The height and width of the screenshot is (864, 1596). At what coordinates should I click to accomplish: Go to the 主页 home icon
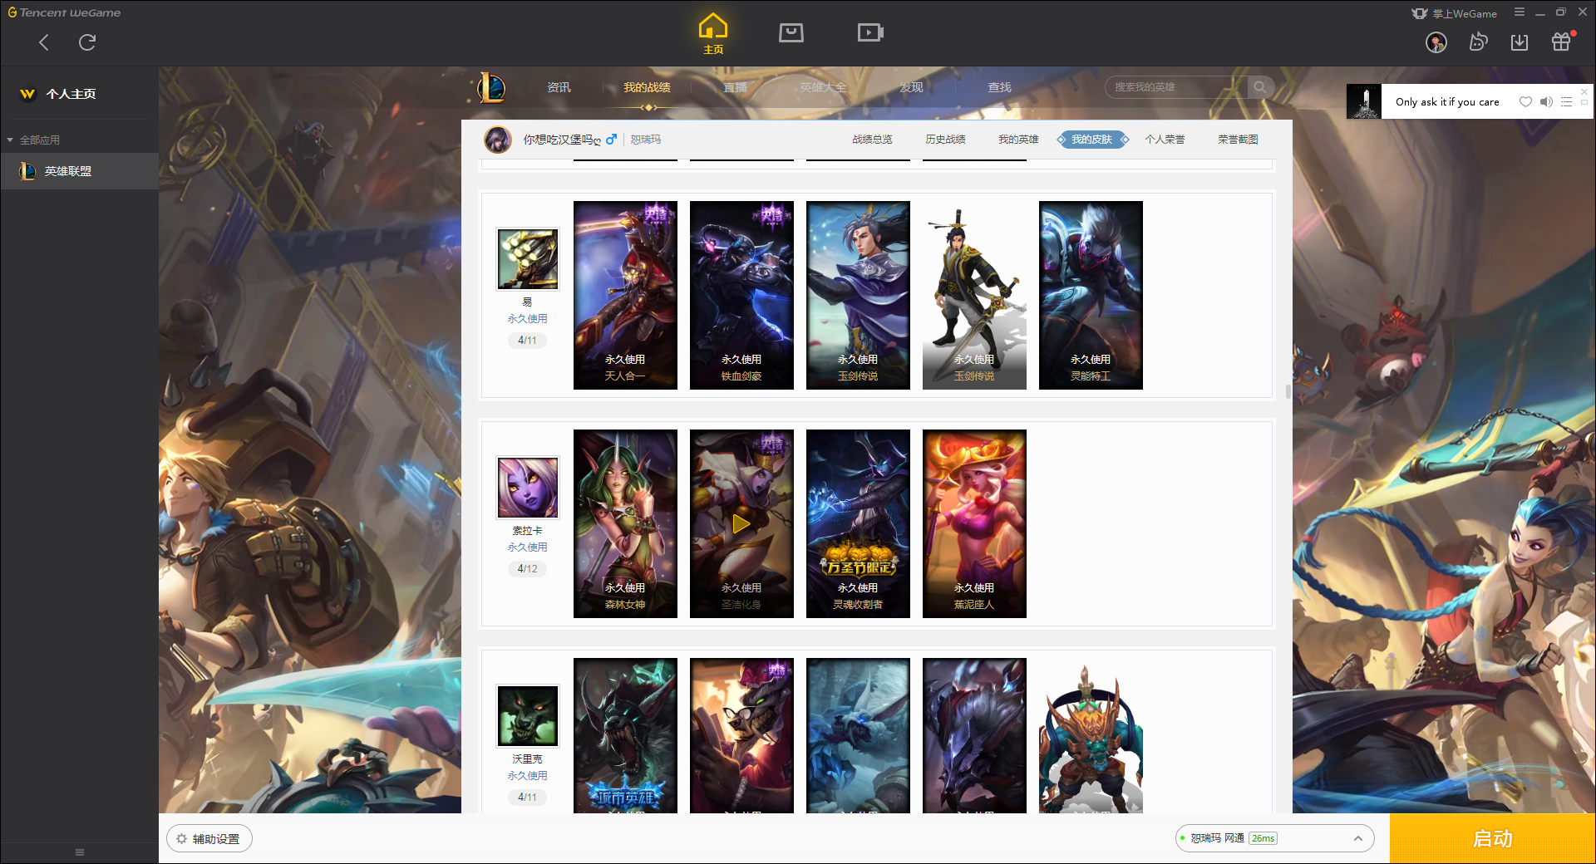(713, 34)
